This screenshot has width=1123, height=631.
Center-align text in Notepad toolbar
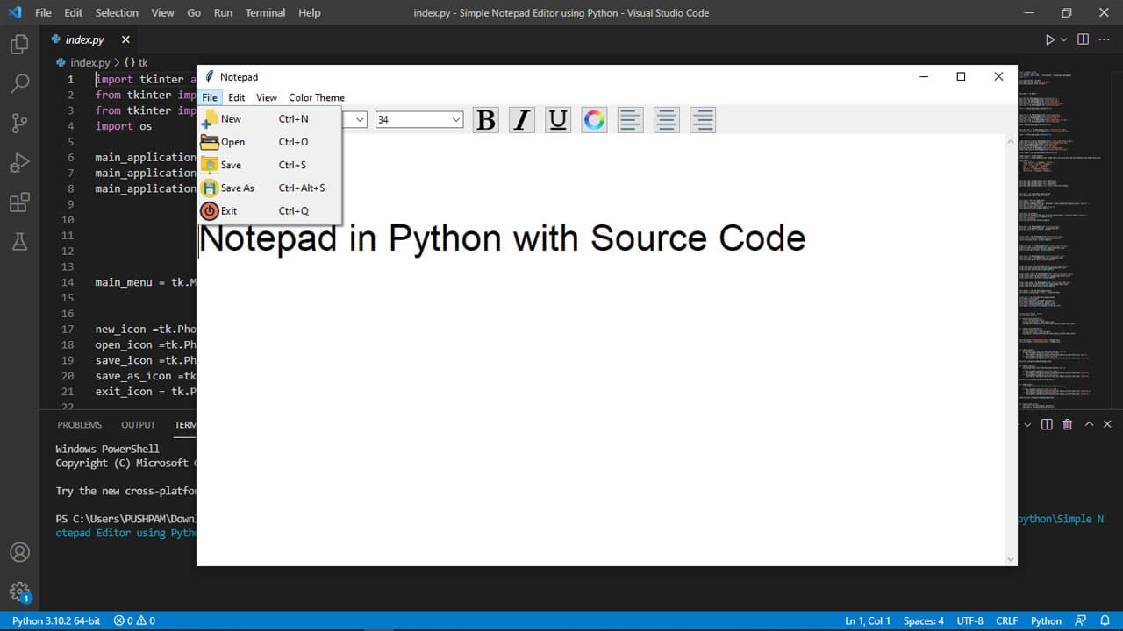click(x=667, y=120)
